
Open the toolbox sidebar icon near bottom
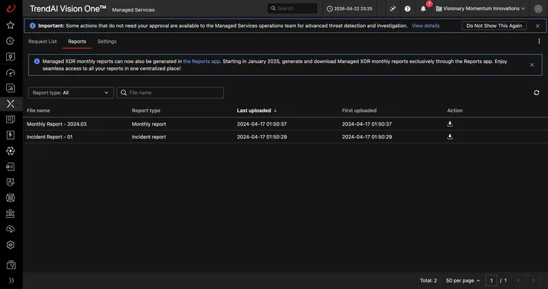coord(11,265)
